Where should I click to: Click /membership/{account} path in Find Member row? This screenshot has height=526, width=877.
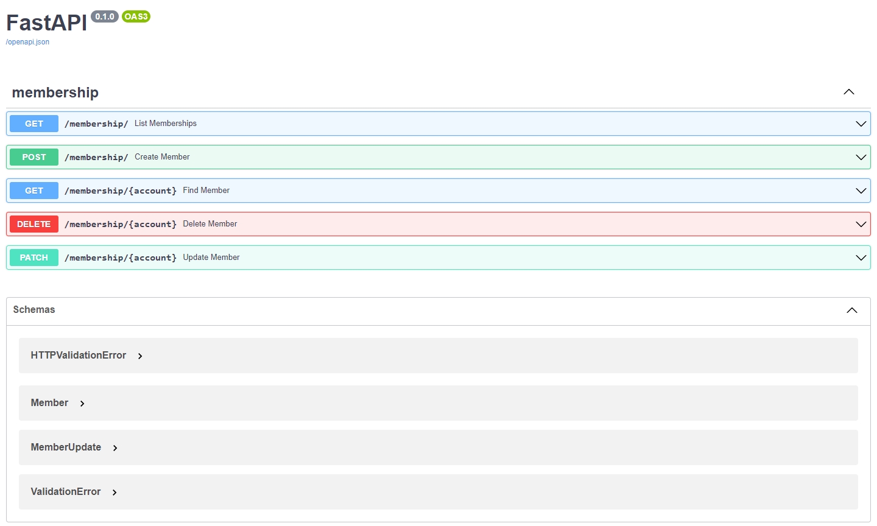[121, 191]
